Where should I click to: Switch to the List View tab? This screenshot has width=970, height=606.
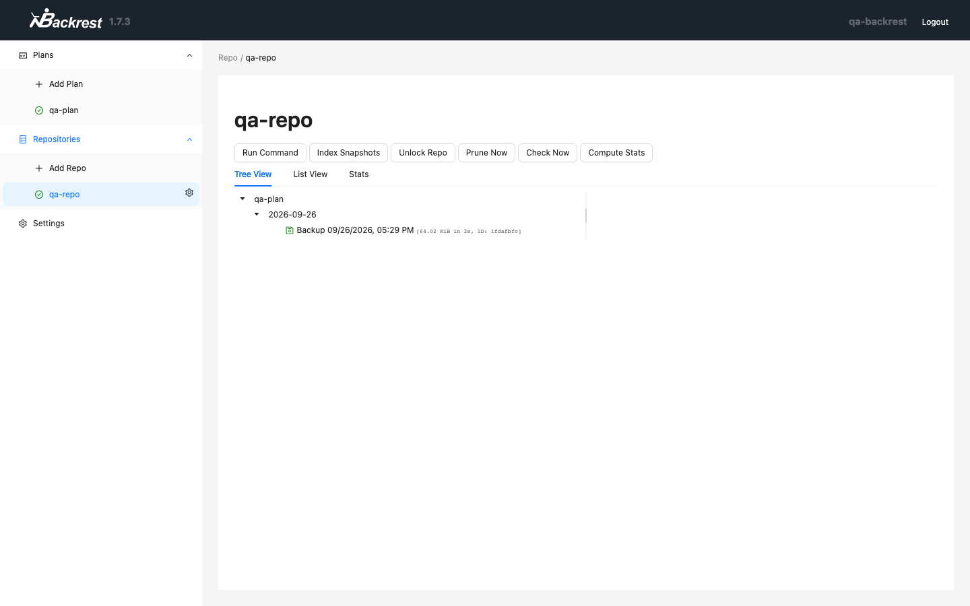[311, 174]
